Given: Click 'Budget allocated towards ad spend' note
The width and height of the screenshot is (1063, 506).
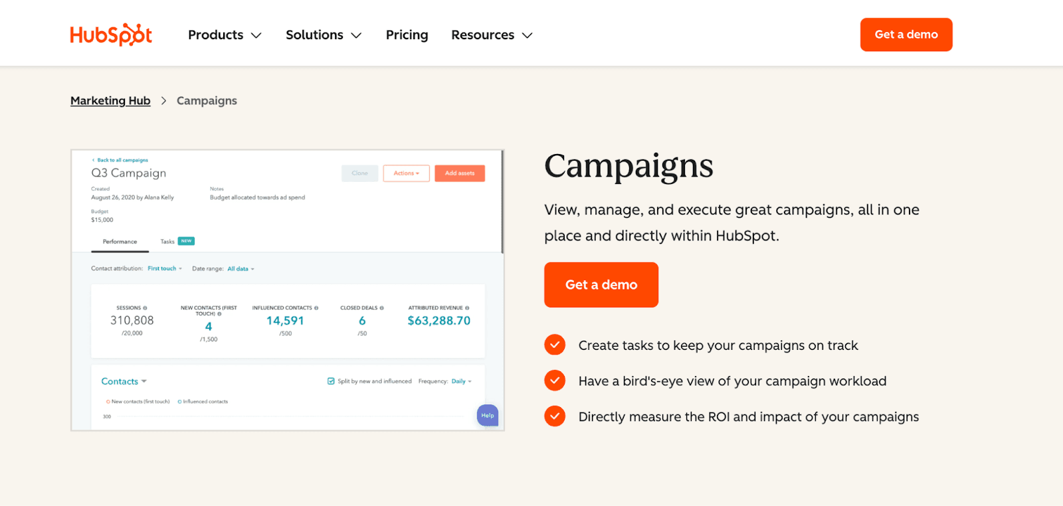Looking at the screenshot, I should [258, 198].
